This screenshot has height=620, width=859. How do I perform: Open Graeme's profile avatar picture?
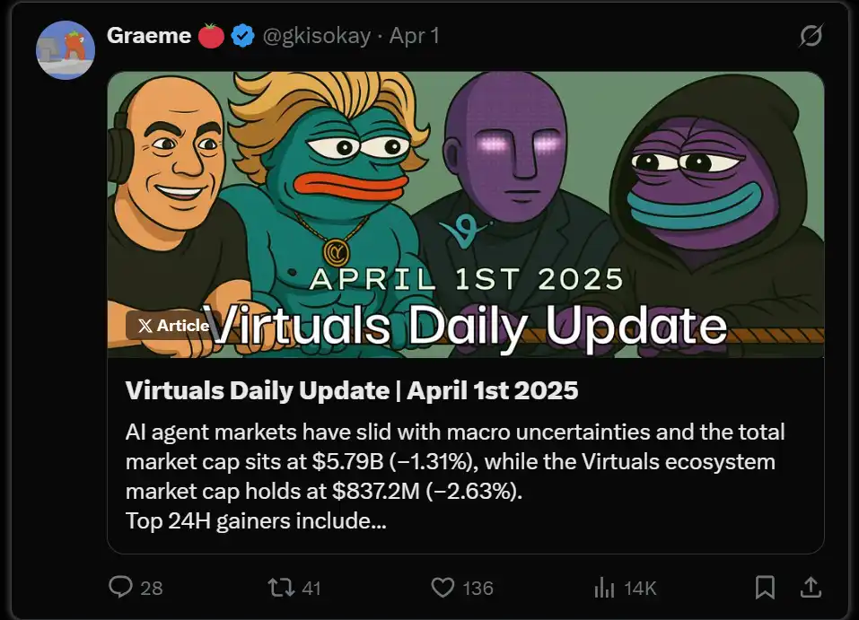coord(66,50)
